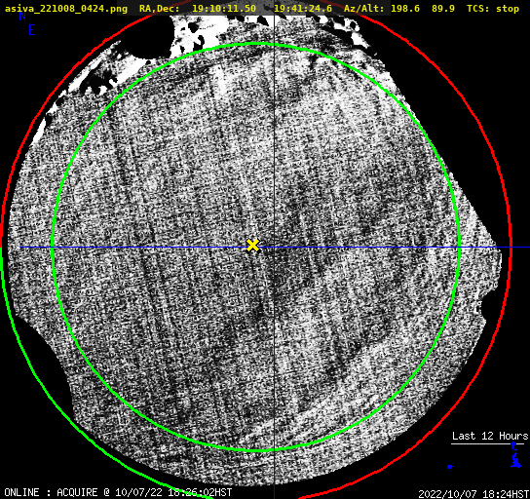
Task: Click the crosshair intersection at the zenith
Action: point(274,248)
